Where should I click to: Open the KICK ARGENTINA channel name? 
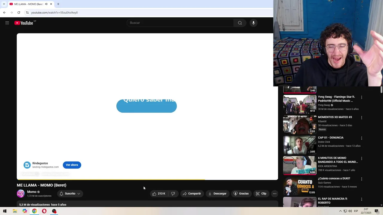(x=327, y=166)
